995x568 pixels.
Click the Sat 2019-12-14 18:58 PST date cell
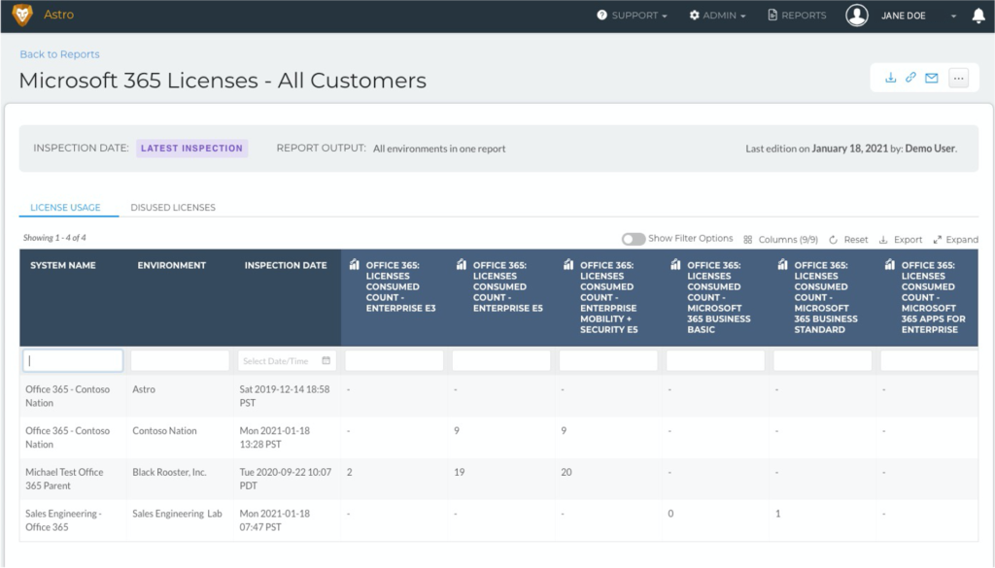(285, 396)
